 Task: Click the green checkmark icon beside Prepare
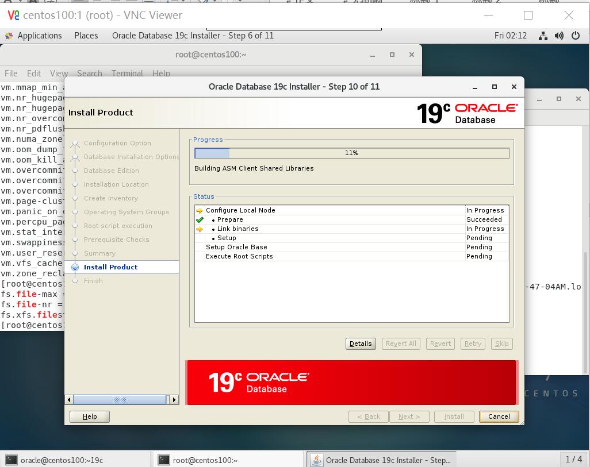(200, 220)
